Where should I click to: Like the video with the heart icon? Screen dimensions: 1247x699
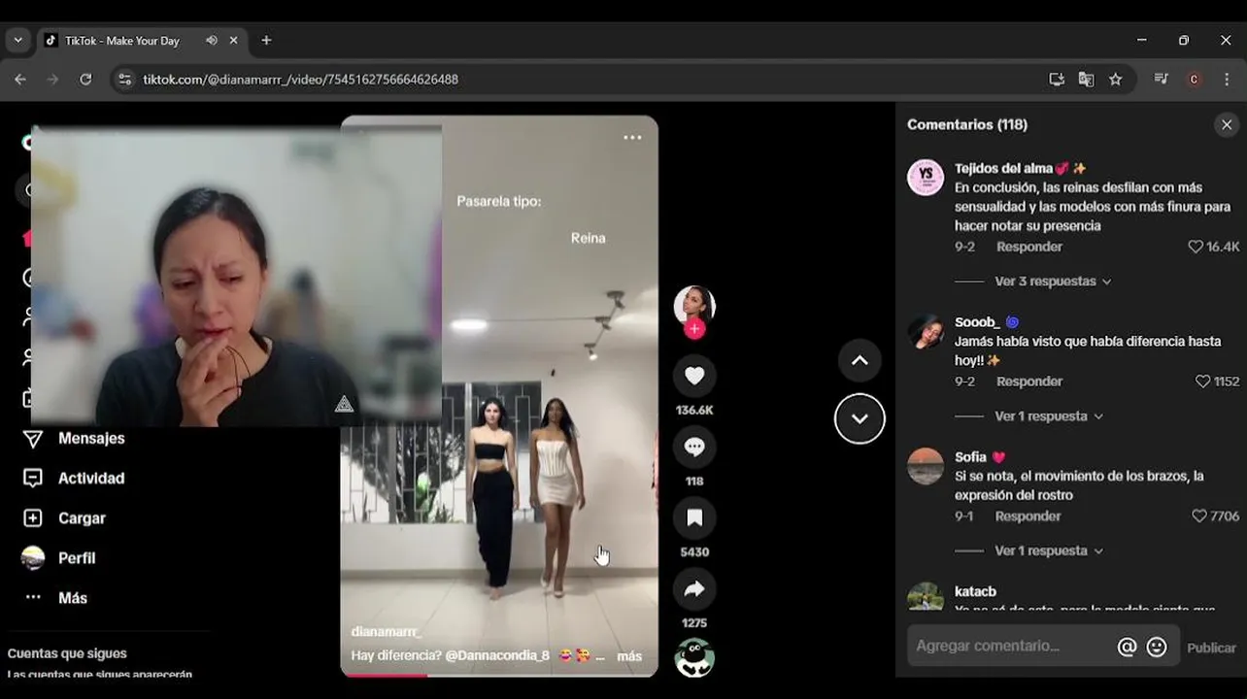[x=694, y=376]
